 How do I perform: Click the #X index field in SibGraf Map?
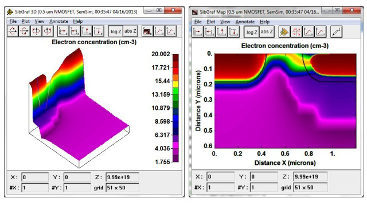click(x=220, y=187)
